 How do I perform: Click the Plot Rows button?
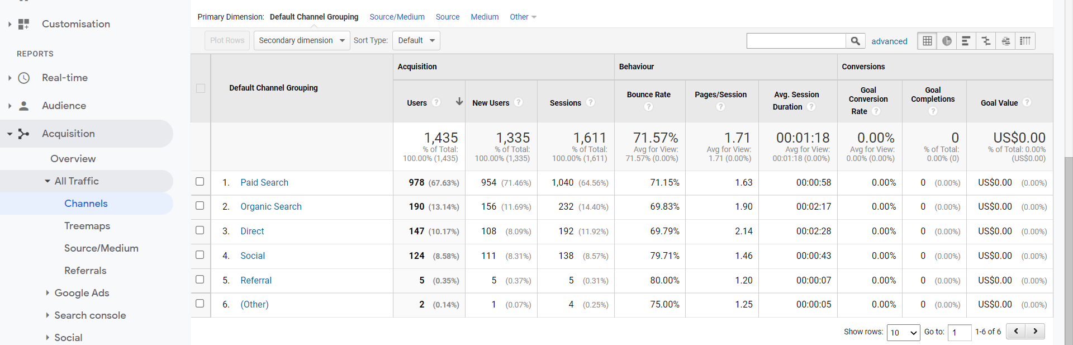pyautogui.click(x=227, y=40)
